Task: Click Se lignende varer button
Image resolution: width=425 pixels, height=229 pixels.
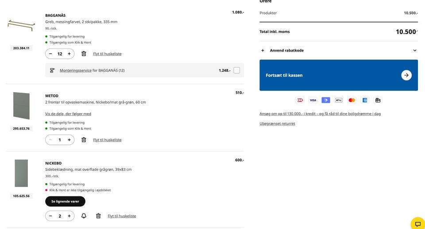Action: point(65,201)
